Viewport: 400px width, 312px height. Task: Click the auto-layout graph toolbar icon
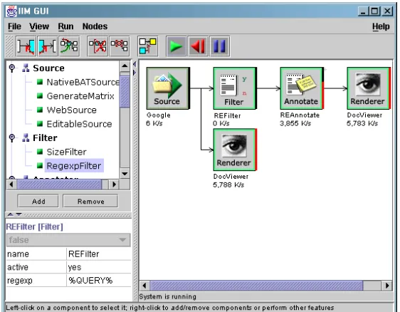[x=148, y=46]
